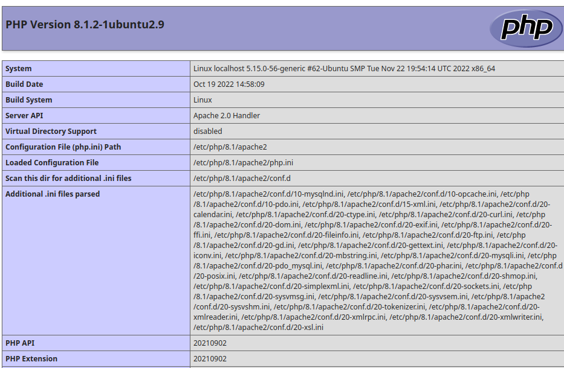564x368 pixels.
Task: Select the PHP Version 8.1.2-1ubuntu2.9 heading
Action: [x=85, y=24]
